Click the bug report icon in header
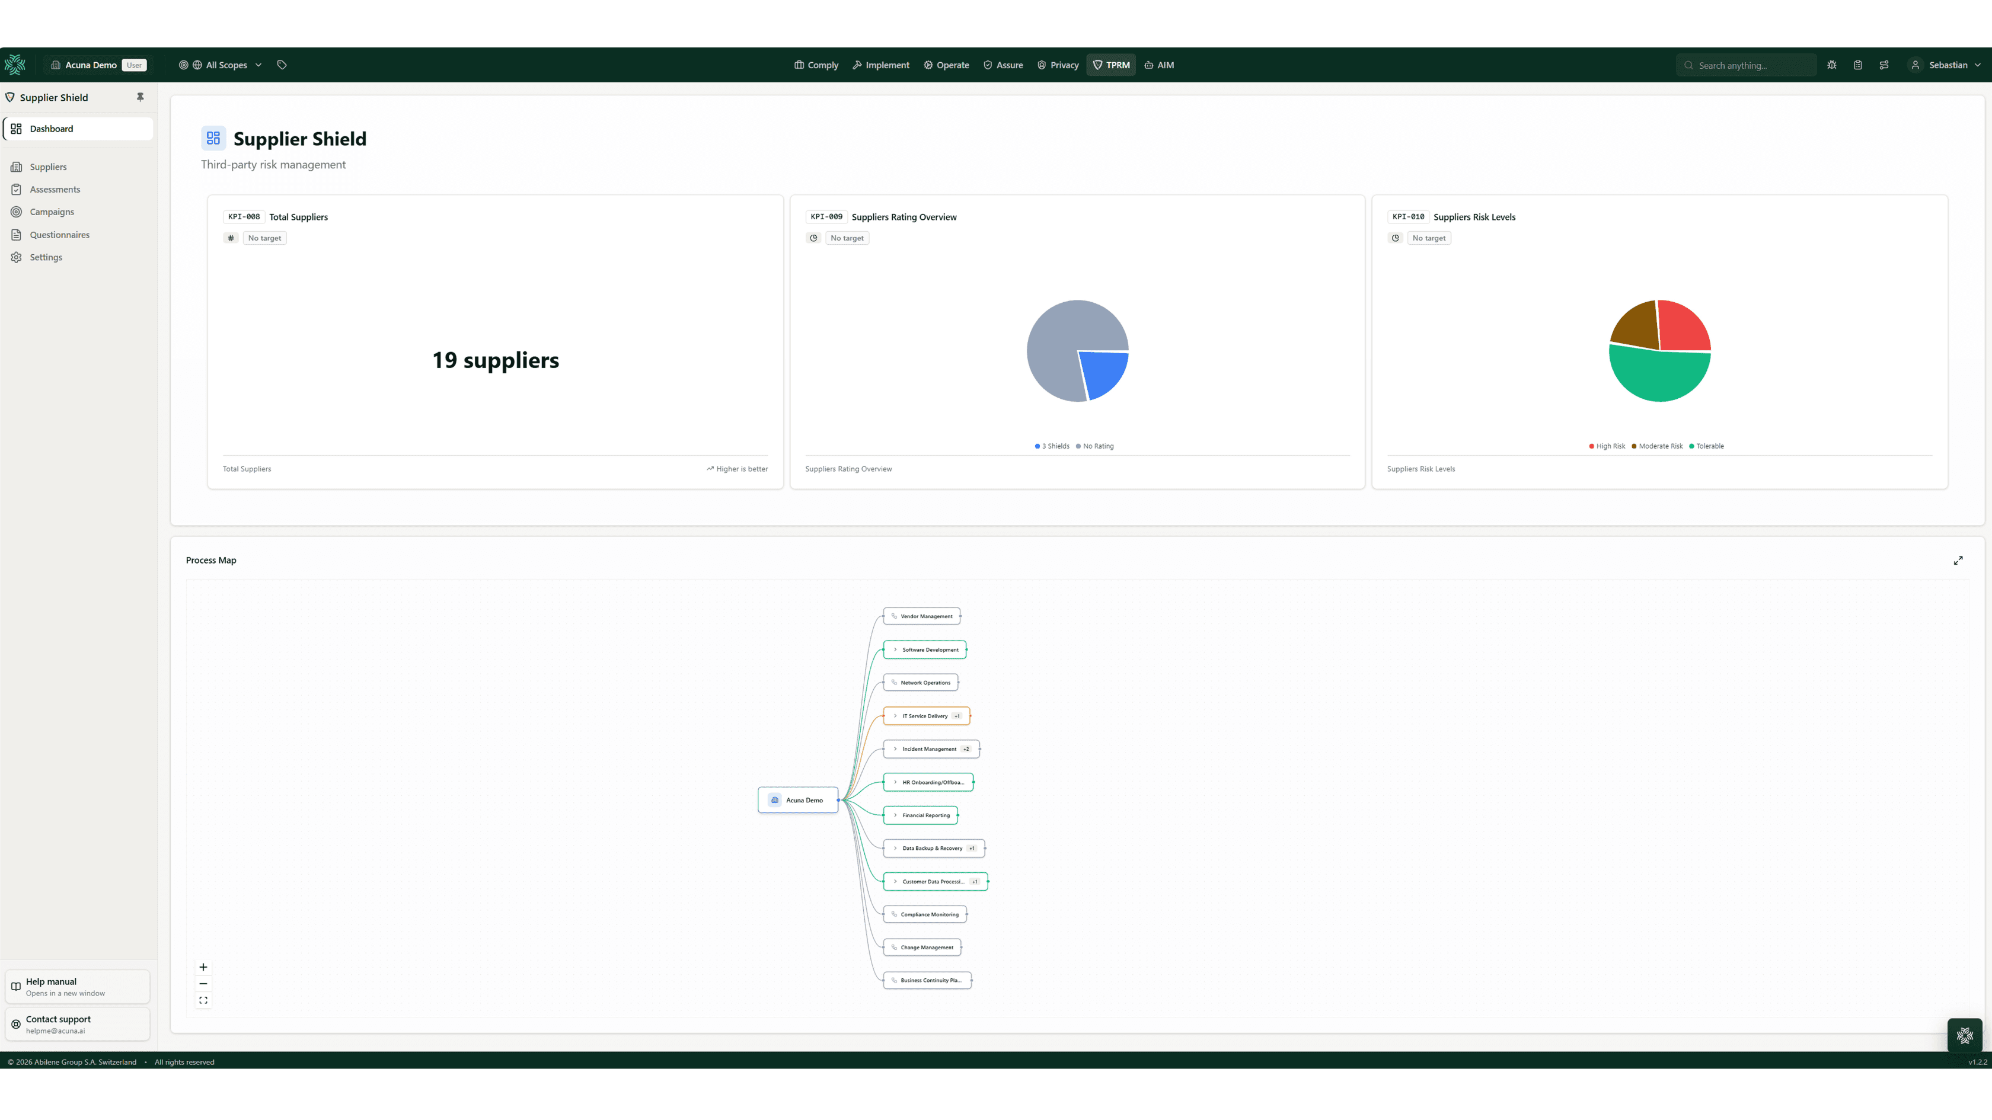The height and width of the screenshot is (1120, 1992). click(1832, 65)
